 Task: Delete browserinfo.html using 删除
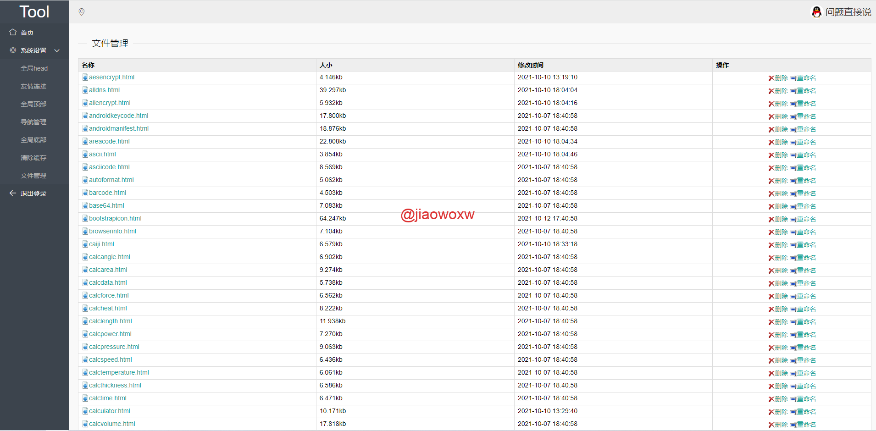point(778,232)
